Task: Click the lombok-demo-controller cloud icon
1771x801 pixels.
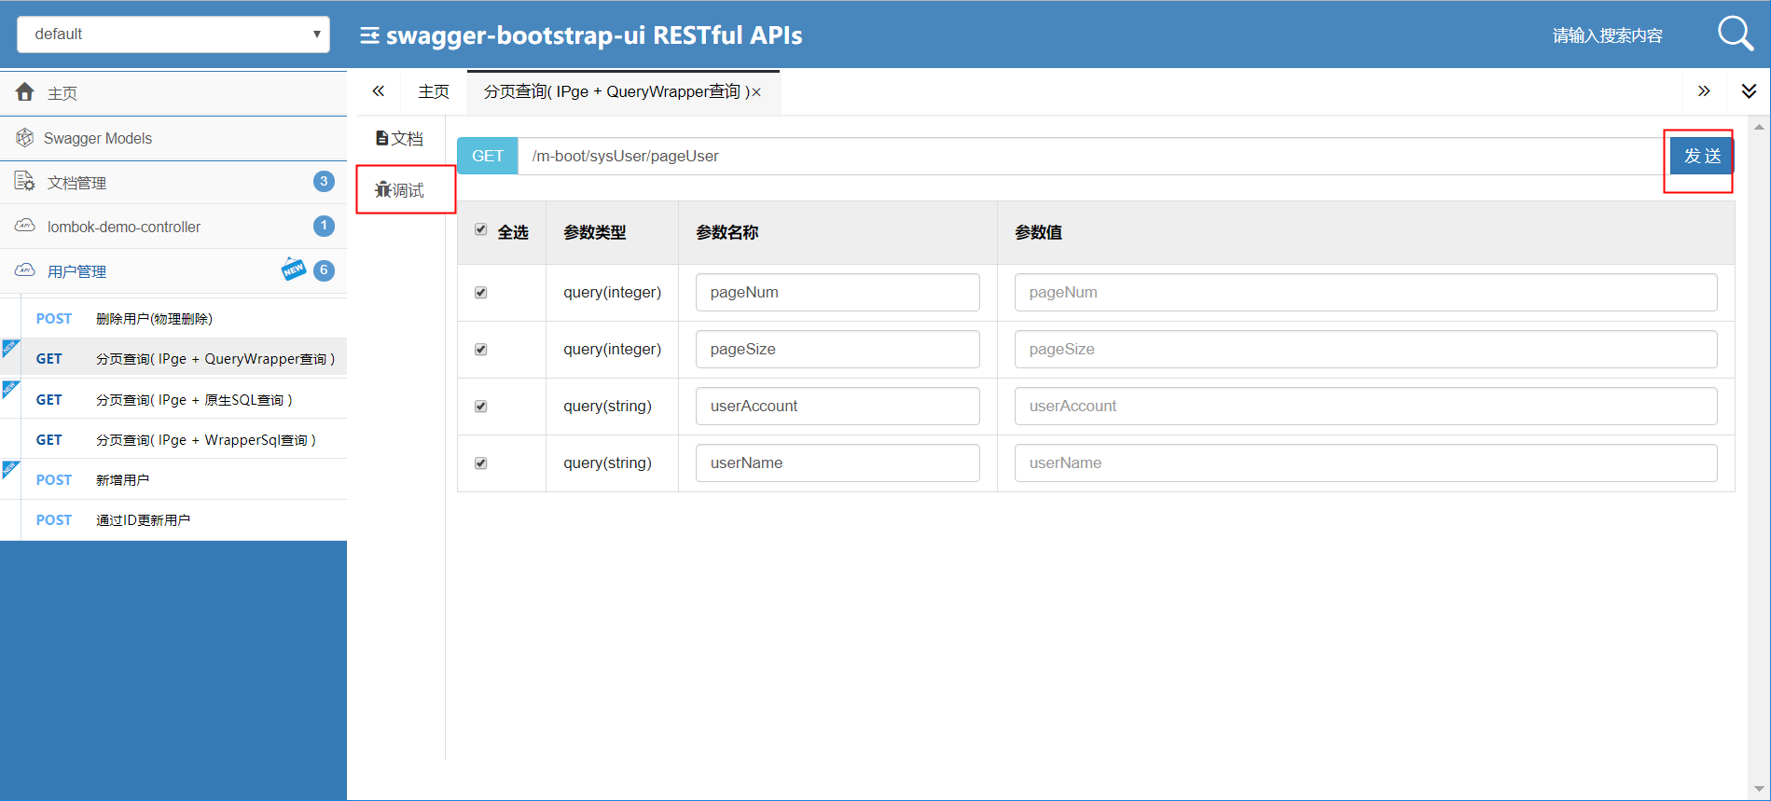Action: [25, 226]
